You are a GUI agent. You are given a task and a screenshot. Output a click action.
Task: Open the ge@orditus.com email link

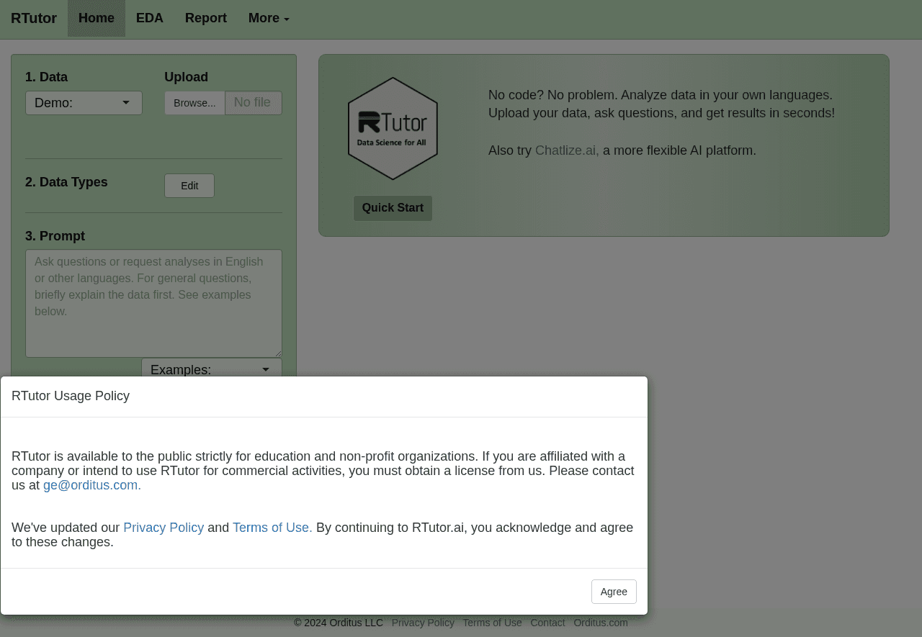(x=90, y=484)
